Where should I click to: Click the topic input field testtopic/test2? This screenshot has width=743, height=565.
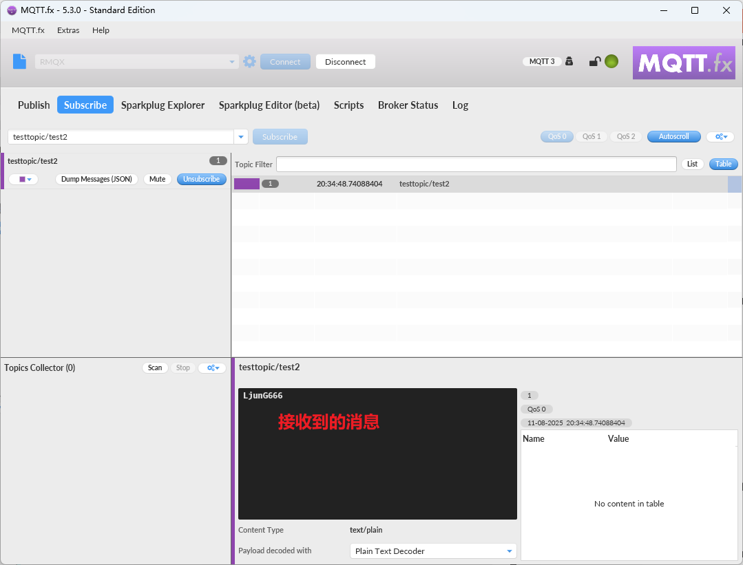click(121, 137)
